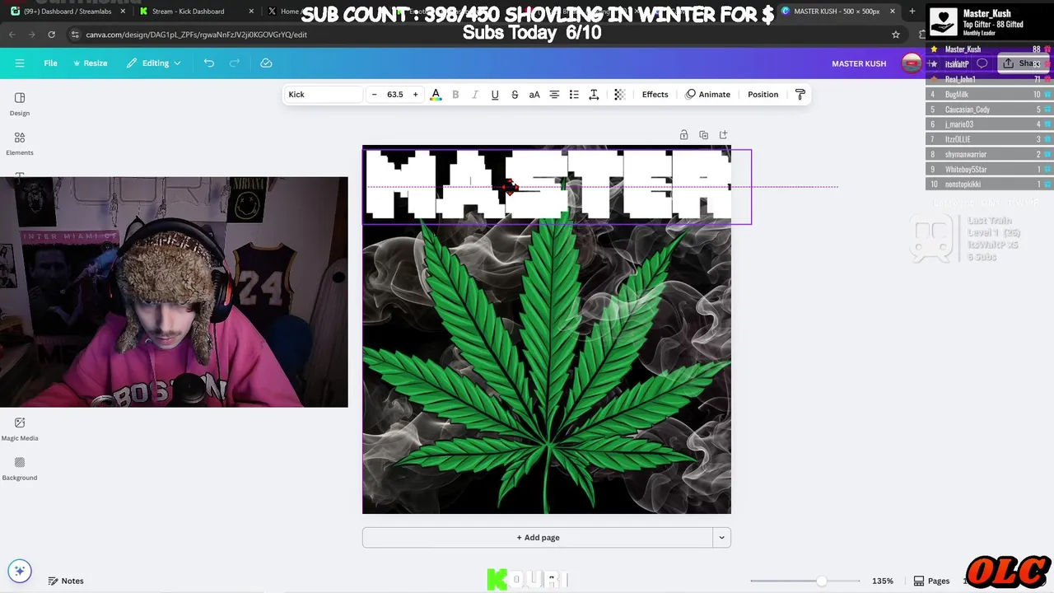Change the text alignment
This screenshot has height=593, width=1054.
554,95
